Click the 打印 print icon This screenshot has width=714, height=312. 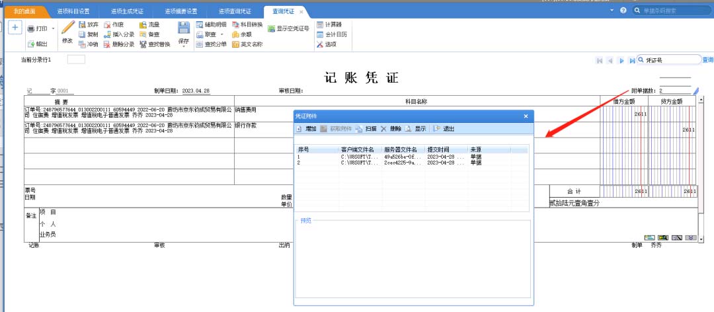pyautogui.click(x=31, y=28)
